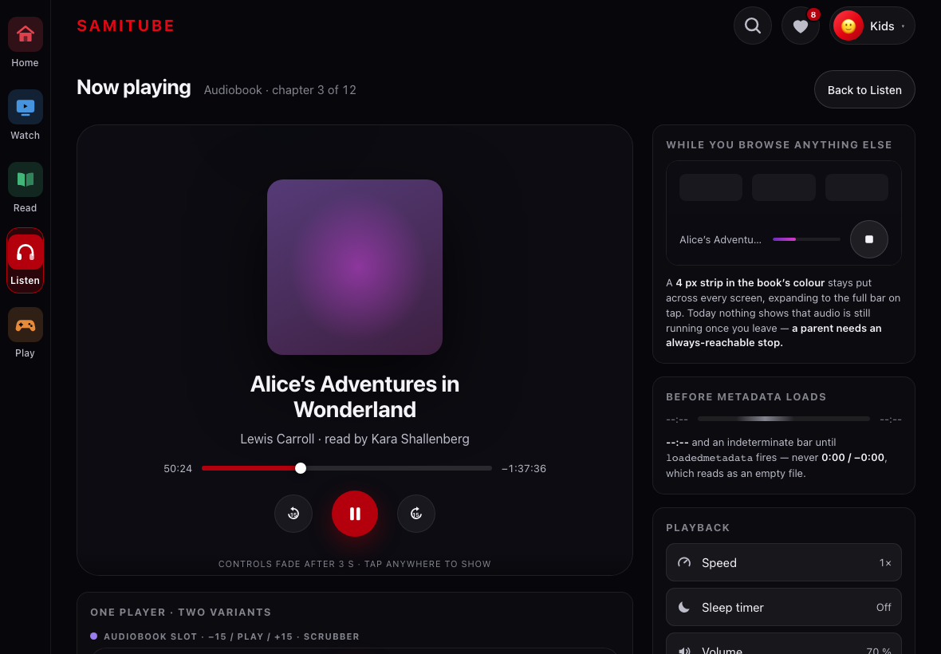Go to the Watch section
This screenshot has height=654, width=941.
26,116
